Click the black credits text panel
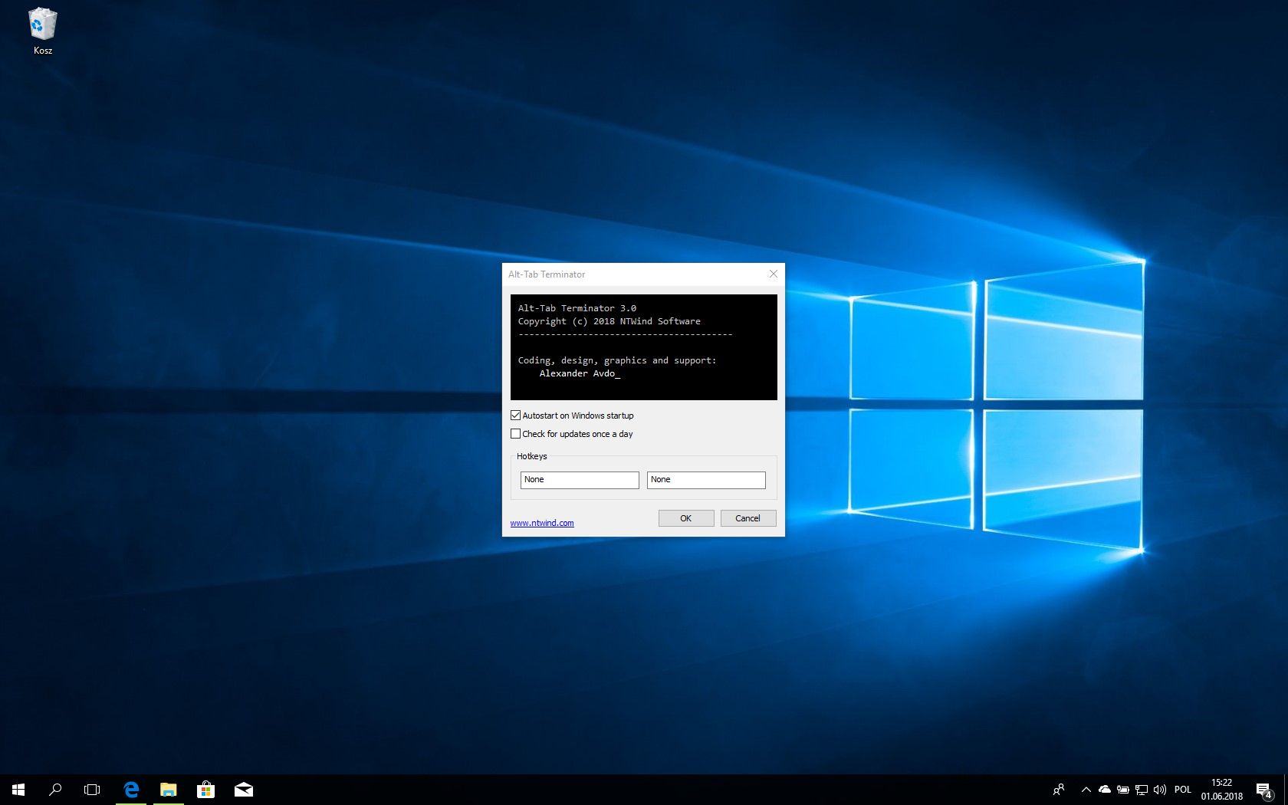Image resolution: width=1288 pixels, height=805 pixels. [644, 347]
